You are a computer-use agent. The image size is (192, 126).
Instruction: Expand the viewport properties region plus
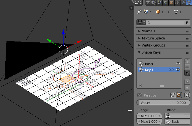(x=131, y=8)
